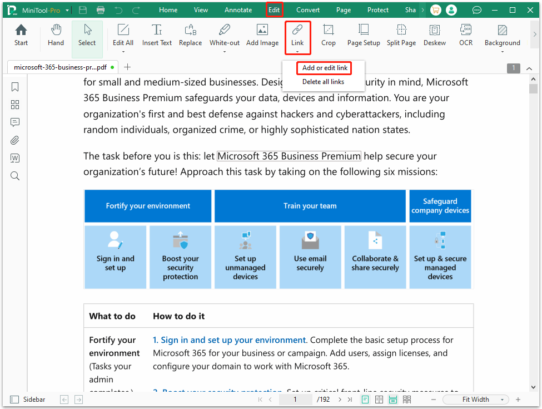Open the OCR tool
This screenshot has height=409, width=542.
[465, 36]
